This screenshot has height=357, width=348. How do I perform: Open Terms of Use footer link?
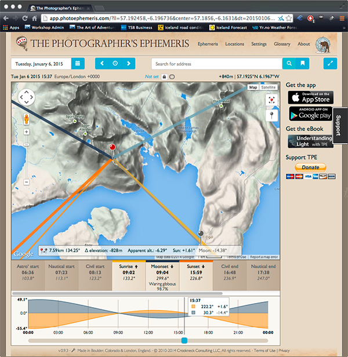(x=264, y=351)
